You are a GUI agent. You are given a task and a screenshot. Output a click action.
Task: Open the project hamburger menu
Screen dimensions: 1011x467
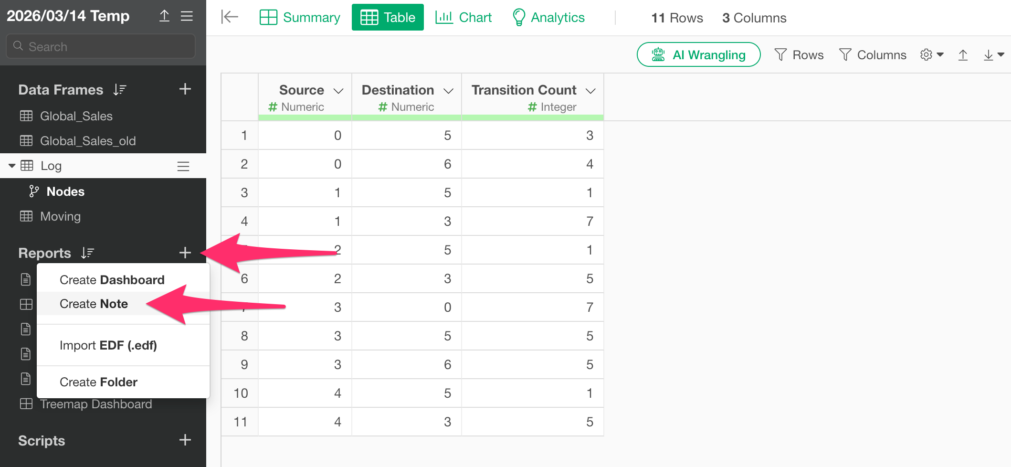click(x=187, y=16)
